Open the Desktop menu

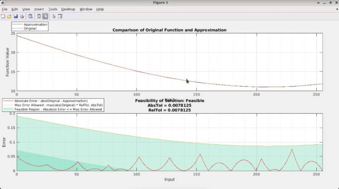pos(68,9)
